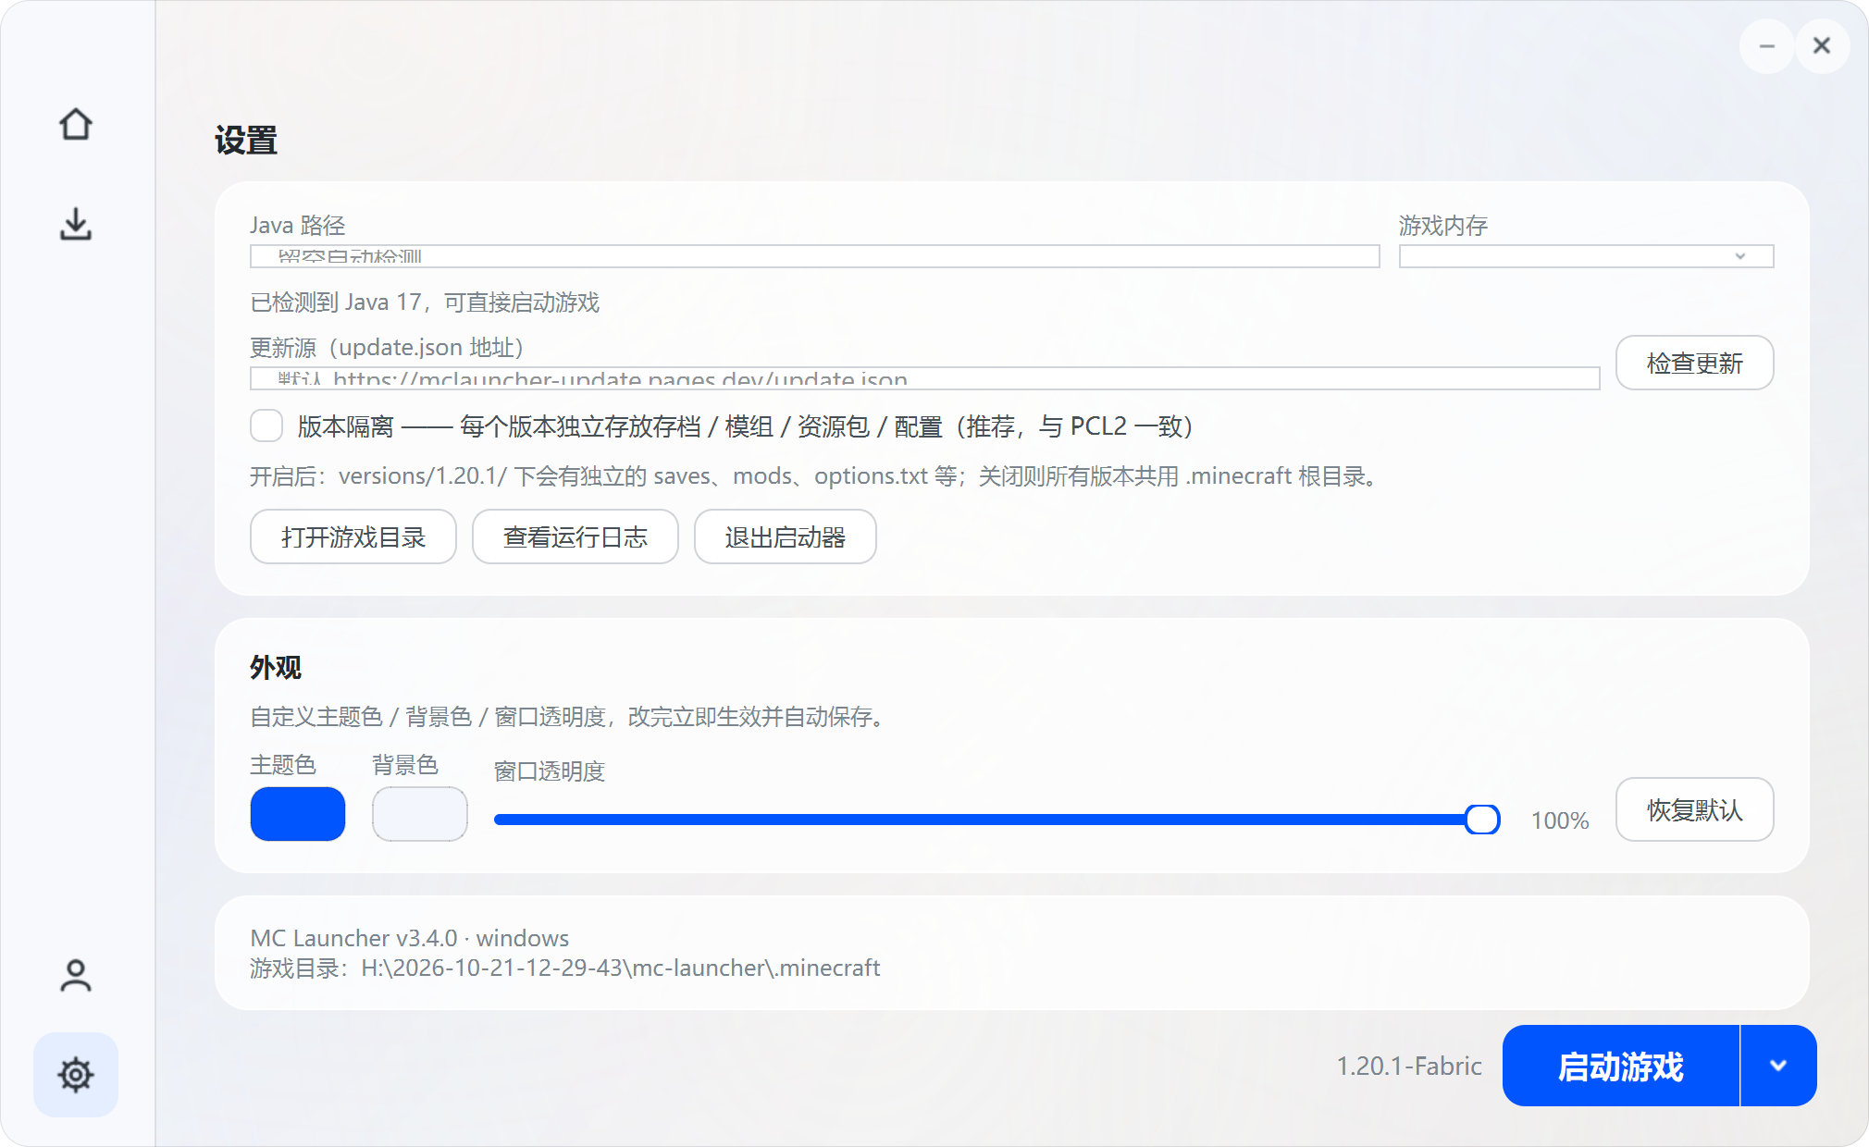Click the 检查更新 button
Image resolution: width=1869 pixels, height=1147 pixels.
click(x=1694, y=363)
